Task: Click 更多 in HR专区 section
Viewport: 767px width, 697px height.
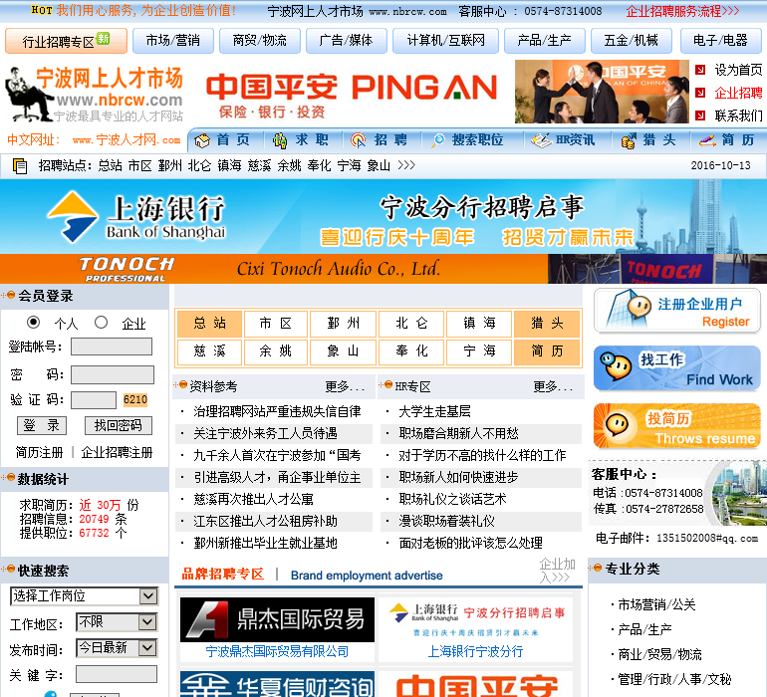Action: (x=553, y=387)
